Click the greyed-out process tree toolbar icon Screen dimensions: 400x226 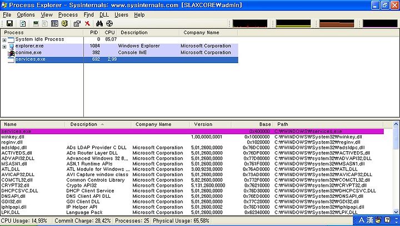pyautogui.click(x=45, y=24)
